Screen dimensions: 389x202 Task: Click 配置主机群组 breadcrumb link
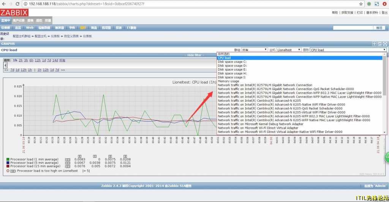(22, 36)
